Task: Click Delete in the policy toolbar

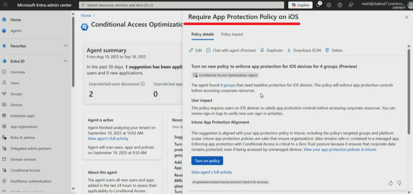Action: [x=334, y=51]
